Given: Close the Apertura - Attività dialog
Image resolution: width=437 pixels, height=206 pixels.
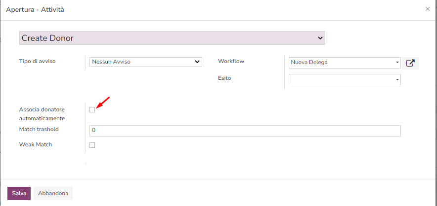Looking at the screenshot, I should pyautogui.click(x=428, y=9).
